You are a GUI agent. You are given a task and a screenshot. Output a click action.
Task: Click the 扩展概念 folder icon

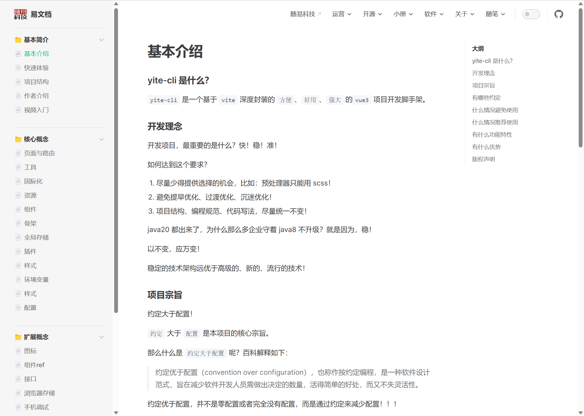pos(18,337)
